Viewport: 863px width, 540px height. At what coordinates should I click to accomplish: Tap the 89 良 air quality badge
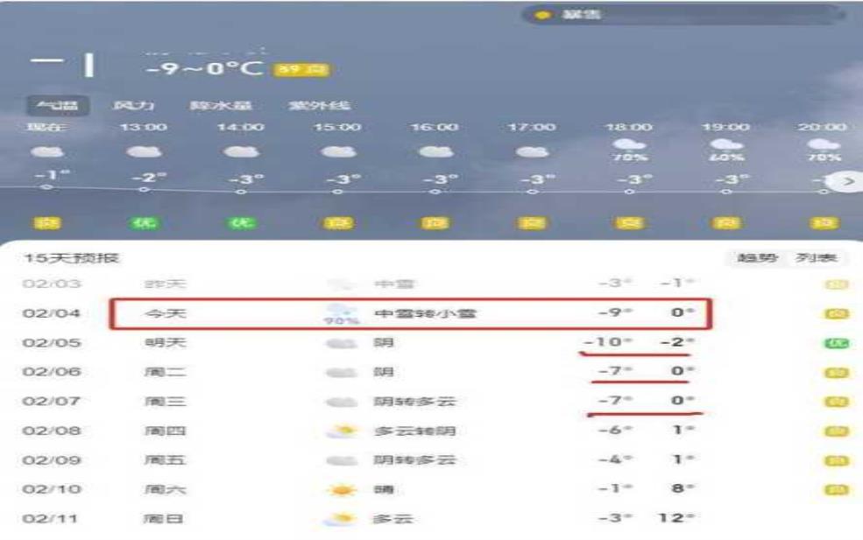[301, 69]
